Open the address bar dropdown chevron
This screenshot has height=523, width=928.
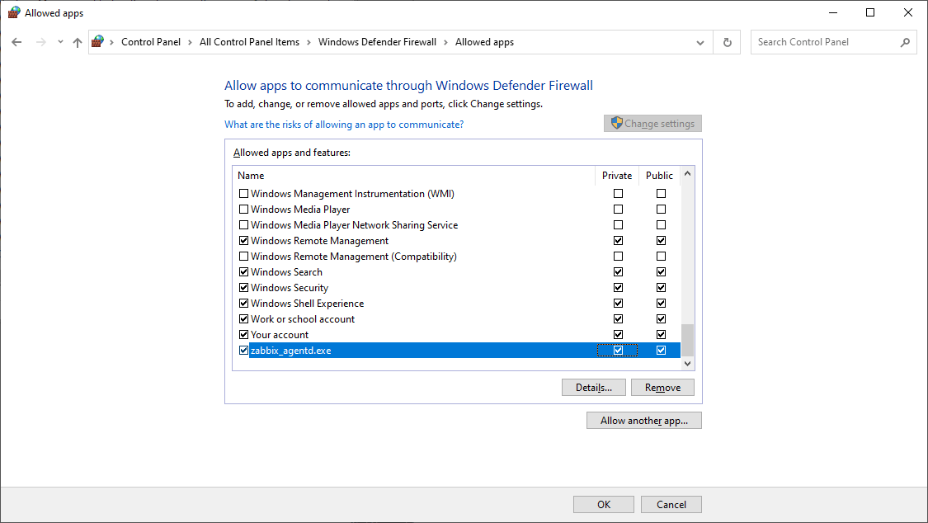pyautogui.click(x=700, y=42)
